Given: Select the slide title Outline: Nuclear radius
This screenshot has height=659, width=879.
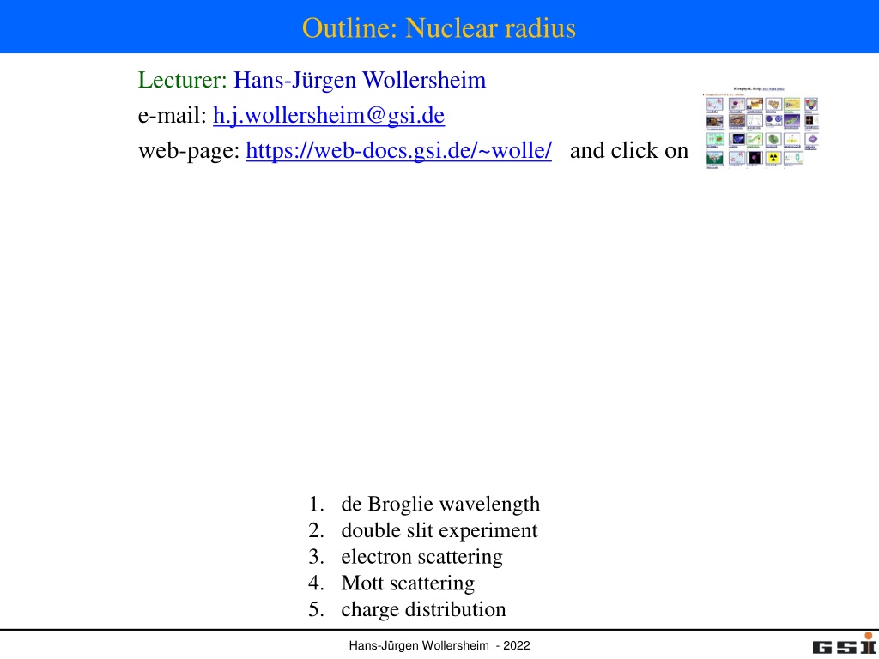Looking at the screenshot, I should coord(439,27).
